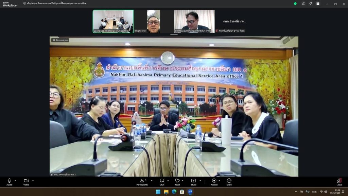
Task: Open the Chat panel
Action: point(162,182)
